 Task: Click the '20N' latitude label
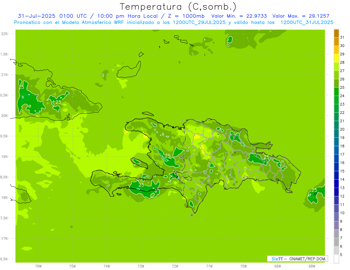click(5, 116)
